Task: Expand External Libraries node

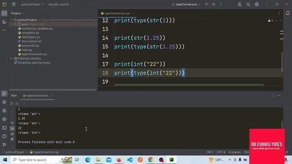Action: [x=11, y=58]
